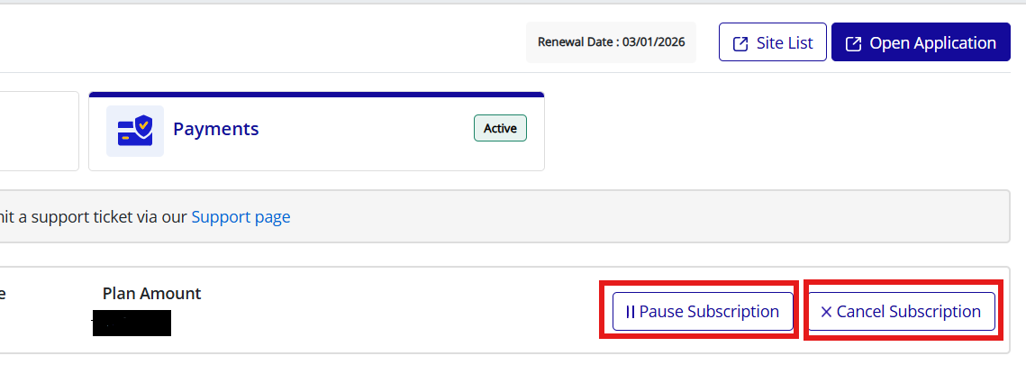Select the partially visible card left of Payments
This screenshot has width=1026, height=365.
point(39,131)
